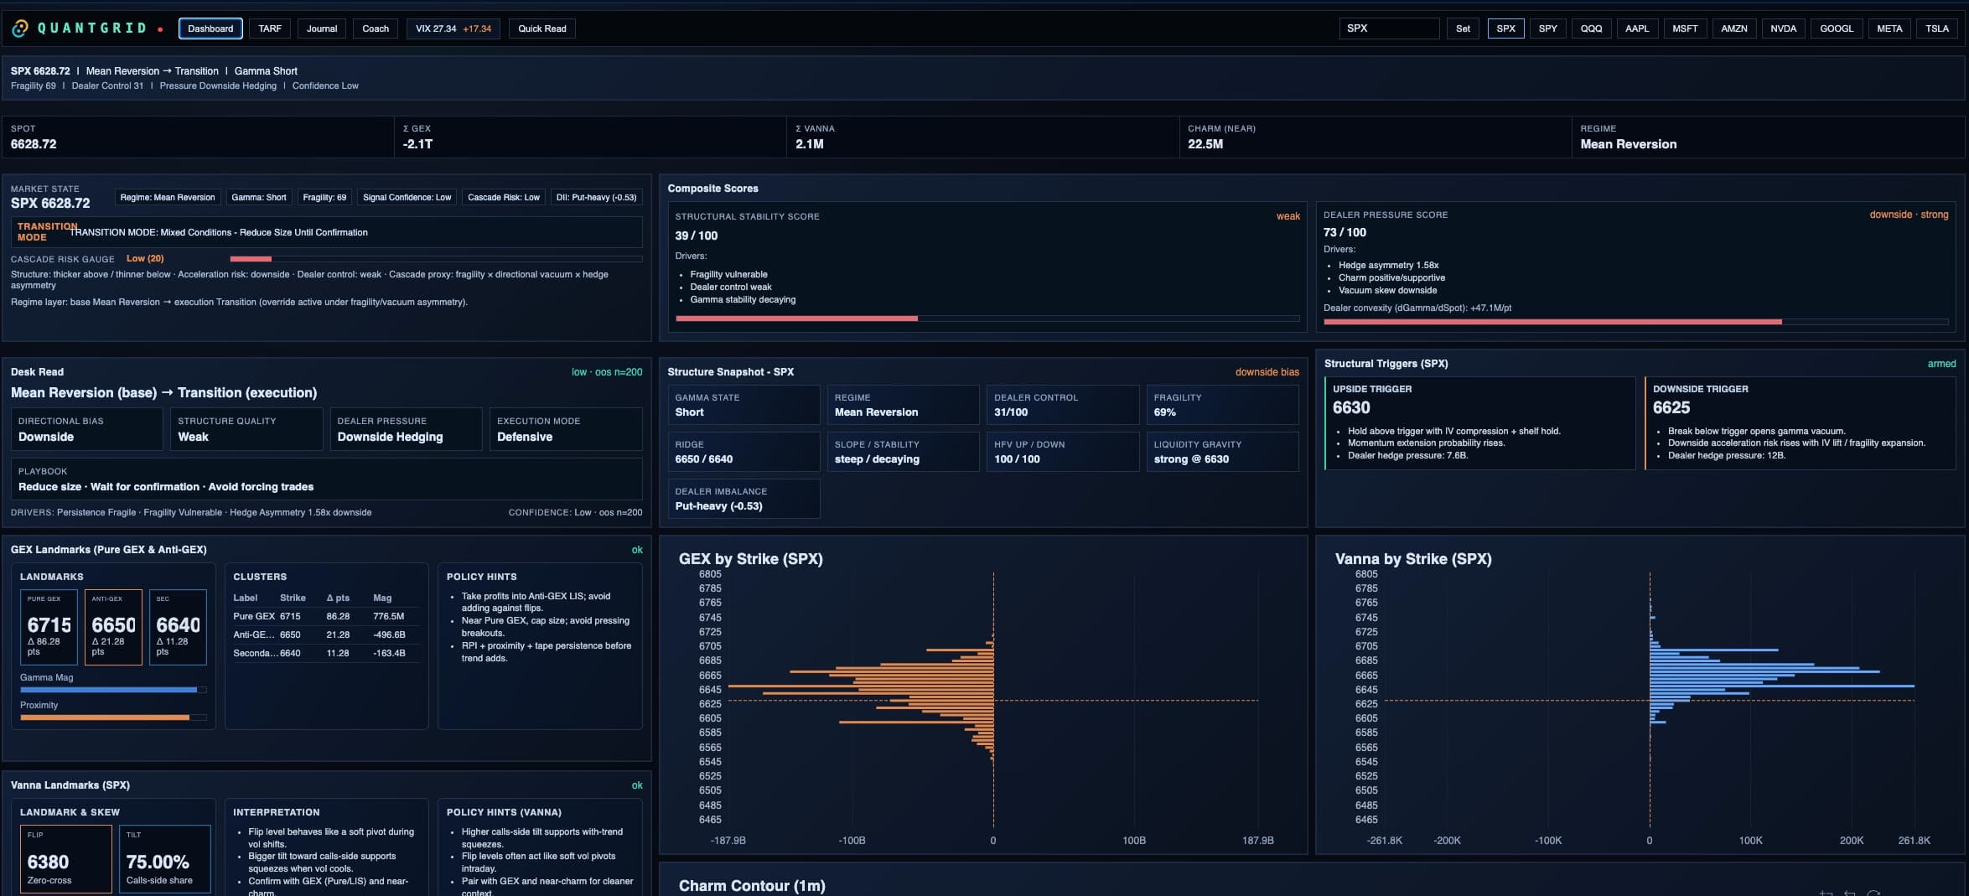Open the Quick Read view
Viewport: 1969px width, 896px height.
coord(541,28)
